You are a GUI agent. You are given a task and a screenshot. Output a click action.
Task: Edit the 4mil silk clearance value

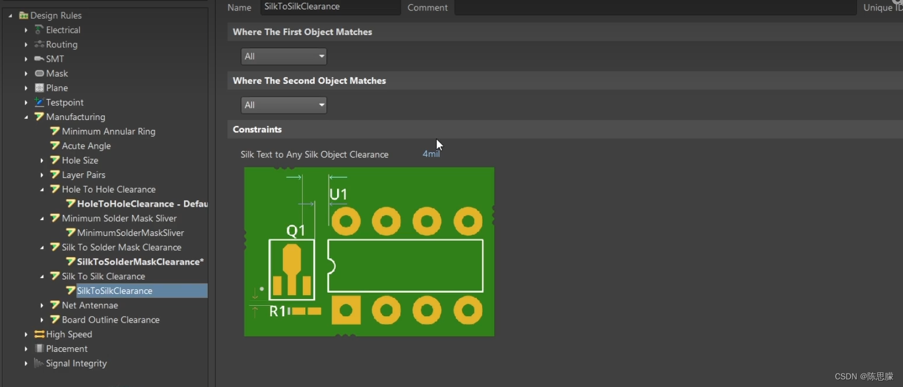point(431,154)
